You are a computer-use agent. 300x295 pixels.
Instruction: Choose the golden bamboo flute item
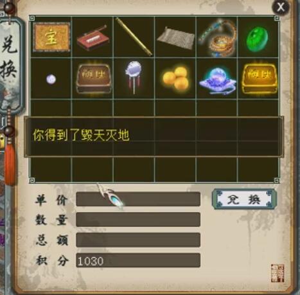(x=134, y=37)
